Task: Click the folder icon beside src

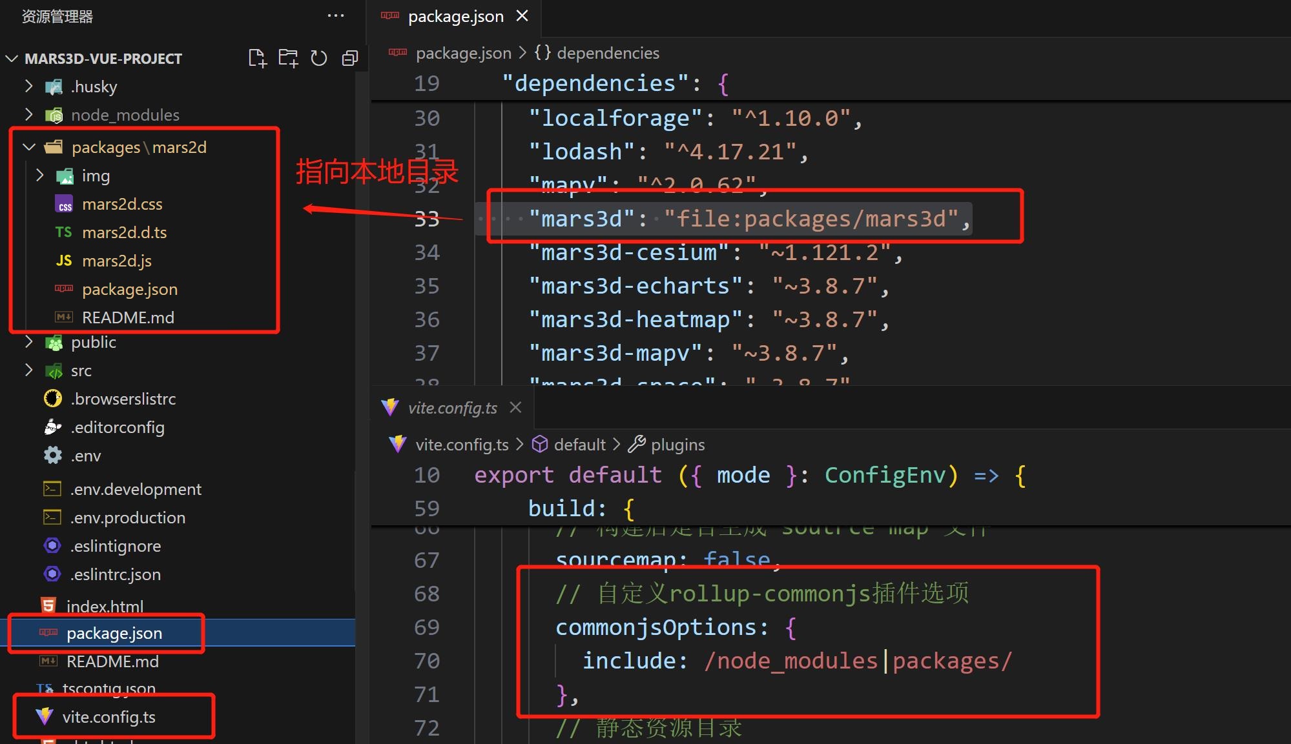Action: pos(54,371)
